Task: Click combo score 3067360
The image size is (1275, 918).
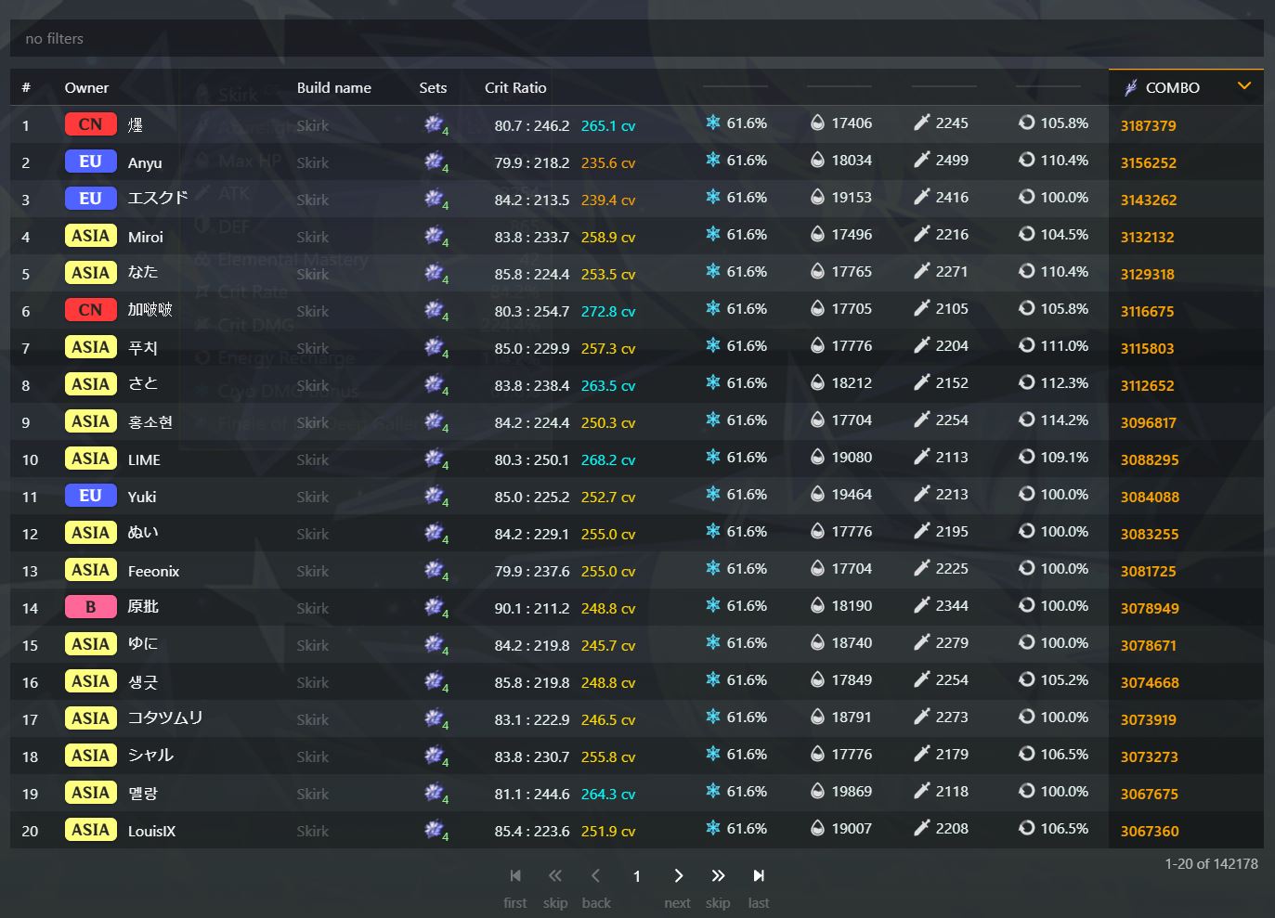Action: [x=1150, y=831]
